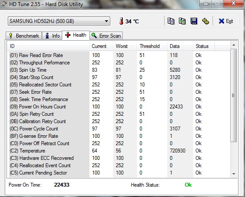This screenshot has height=197, width=245.
Task: Switch to the Info tab
Action: click(x=52, y=36)
